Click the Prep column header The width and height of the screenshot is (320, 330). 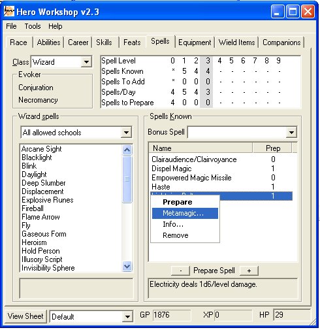pos(272,148)
